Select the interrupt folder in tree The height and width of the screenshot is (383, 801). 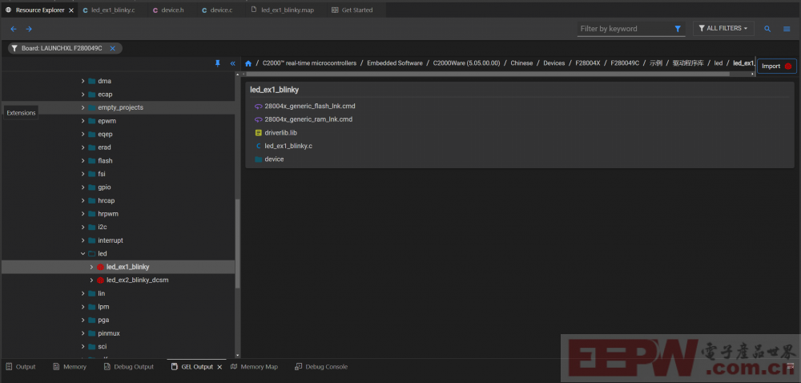111,240
